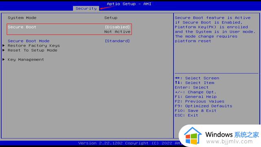Screen dimensions: 261x147
Task: Click the Aptio Setup - AMI title
Action: [129, 4]
